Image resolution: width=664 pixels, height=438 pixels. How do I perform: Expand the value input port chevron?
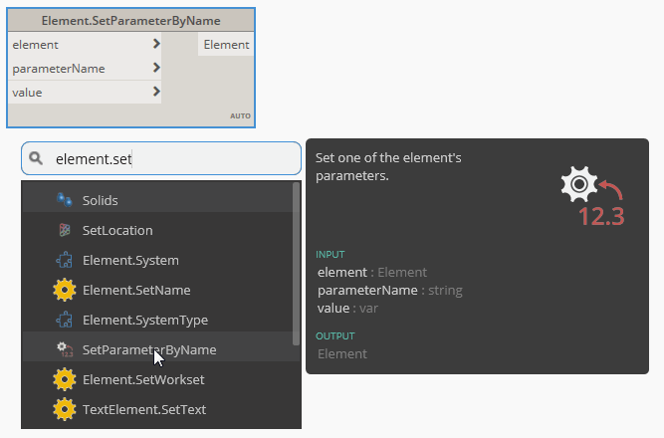click(x=156, y=92)
